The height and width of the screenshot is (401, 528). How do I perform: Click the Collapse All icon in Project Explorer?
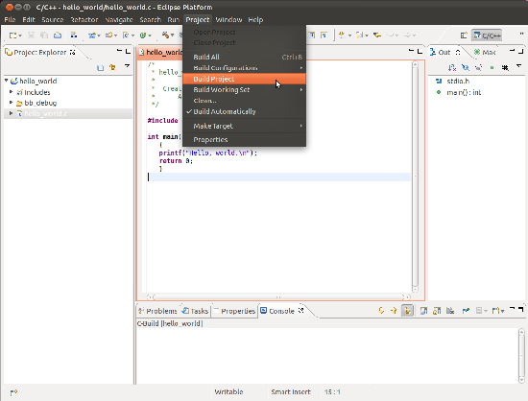(x=101, y=67)
